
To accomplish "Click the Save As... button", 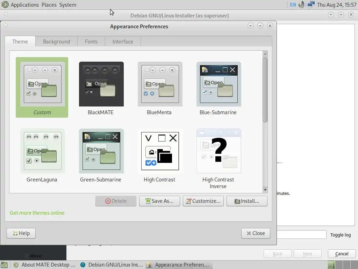I will point(159,201).
